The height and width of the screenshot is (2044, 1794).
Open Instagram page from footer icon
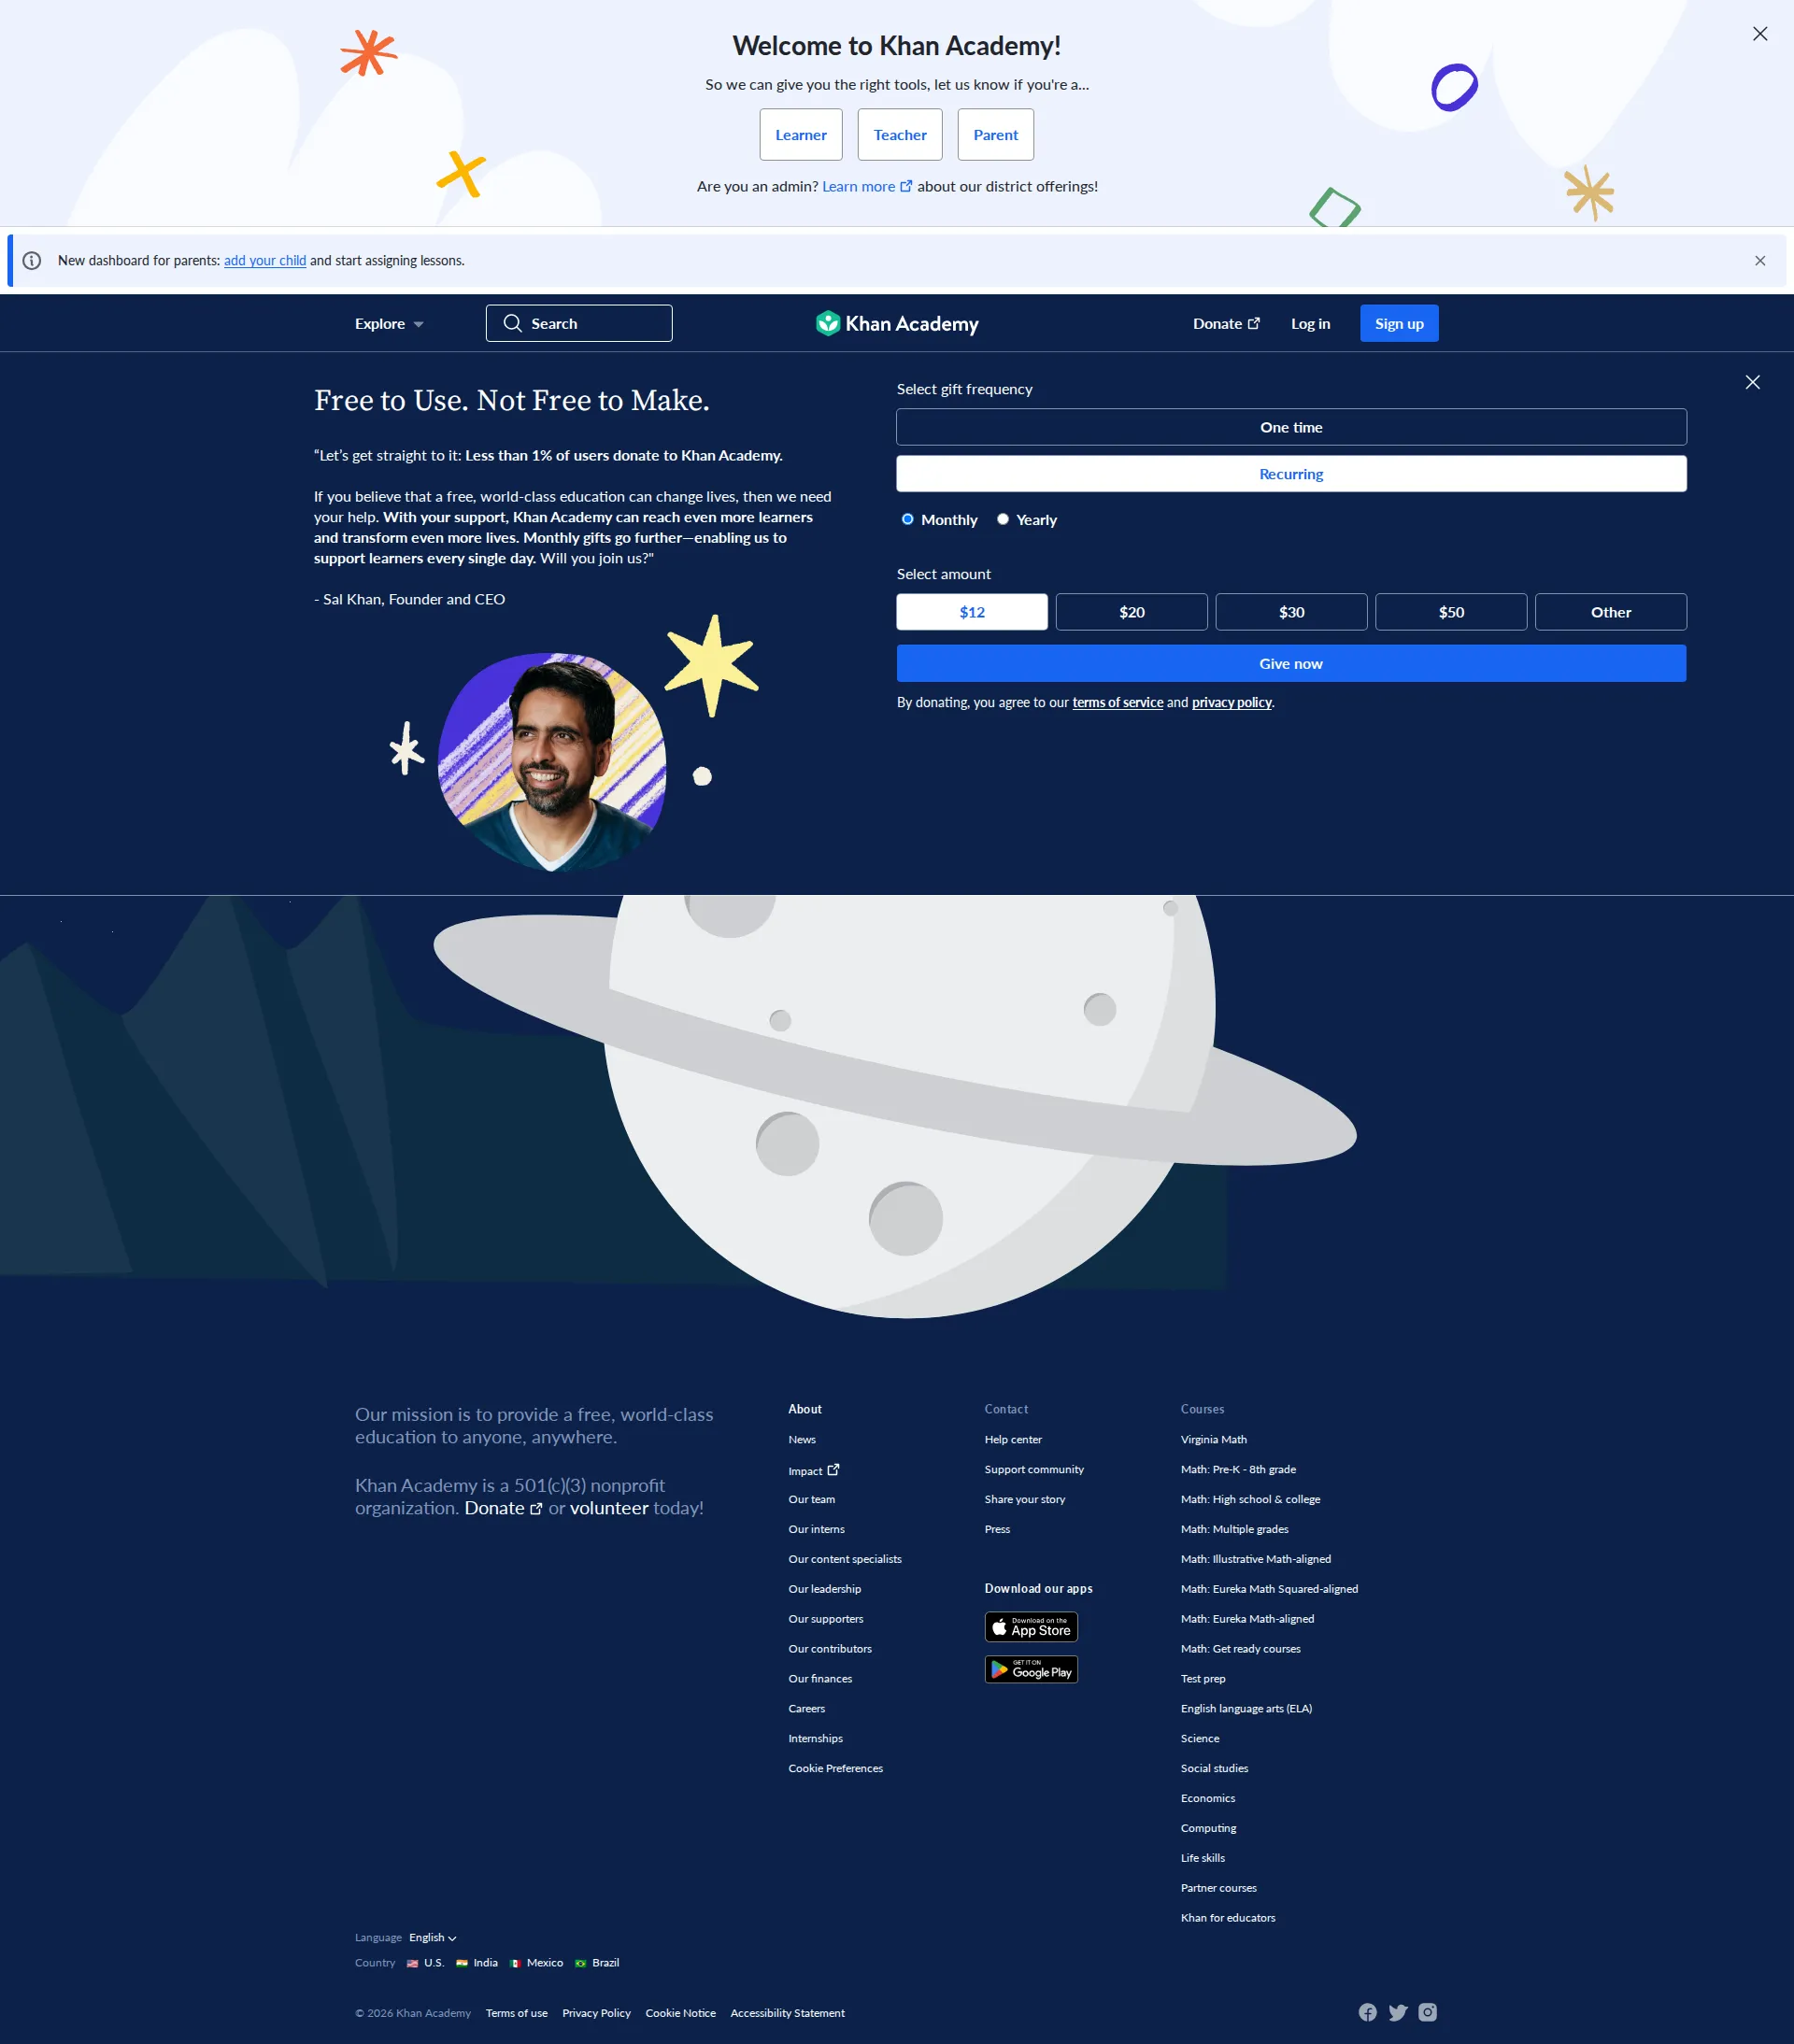pyautogui.click(x=1428, y=2012)
